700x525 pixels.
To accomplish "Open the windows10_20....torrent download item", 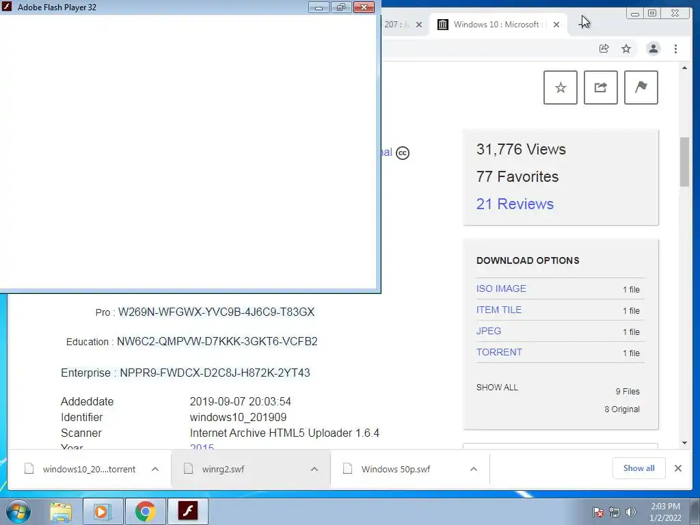I will coord(89,469).
